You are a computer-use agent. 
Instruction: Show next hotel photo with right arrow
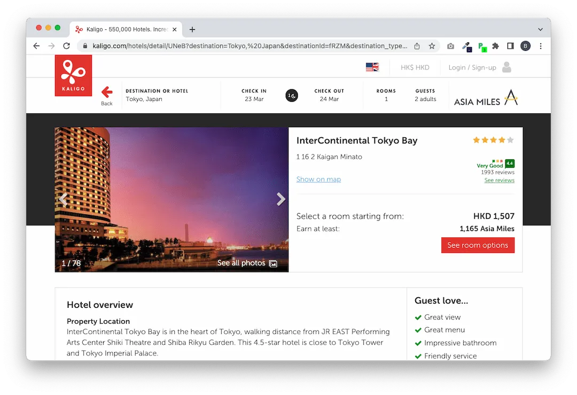point(280,199)
